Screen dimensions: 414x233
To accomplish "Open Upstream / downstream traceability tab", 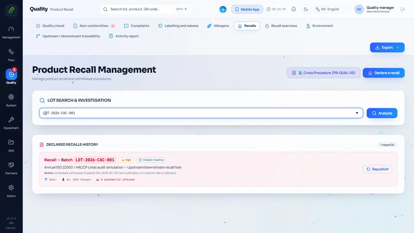I will click(68, 36).
